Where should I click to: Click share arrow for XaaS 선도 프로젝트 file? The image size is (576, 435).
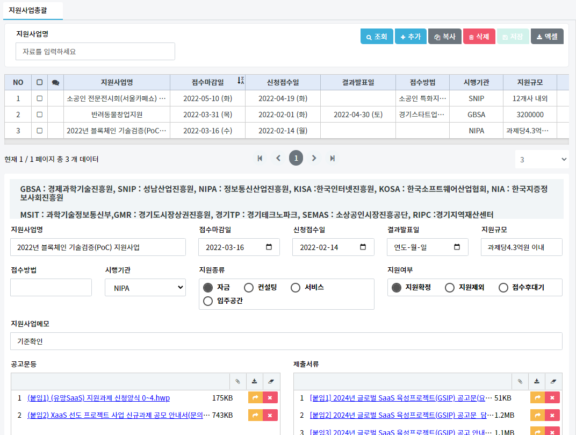click(x=255, y=415)
